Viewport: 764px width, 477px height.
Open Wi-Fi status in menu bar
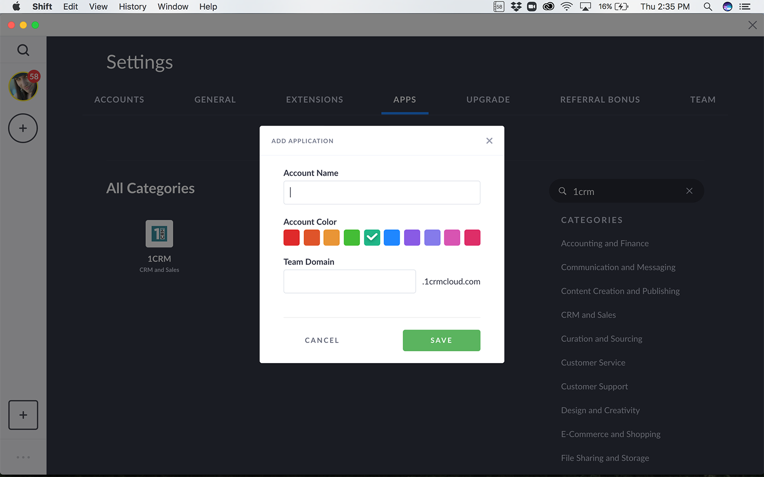coord(566,6)
